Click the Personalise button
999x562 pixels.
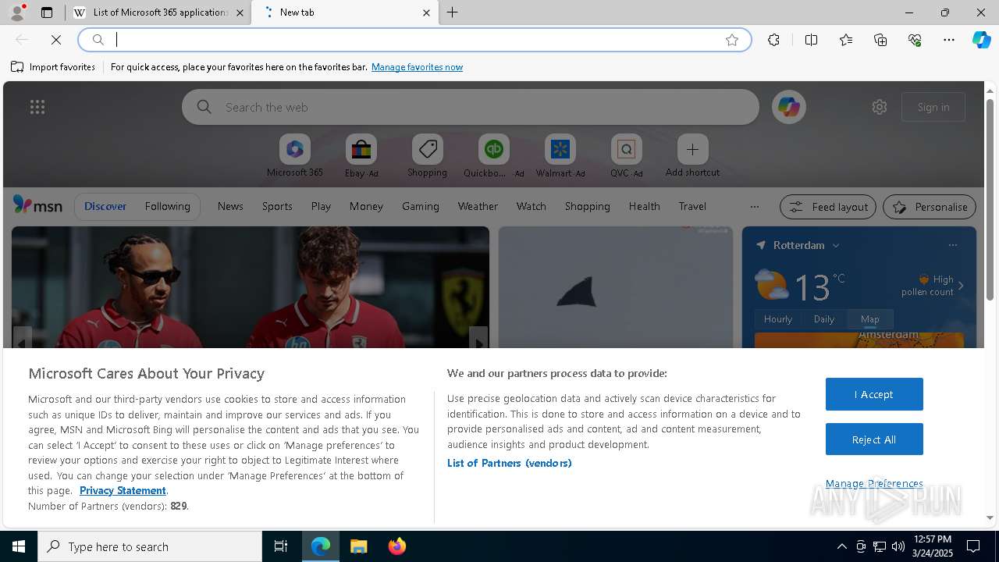pyautogui.click(x=930, y=207)
